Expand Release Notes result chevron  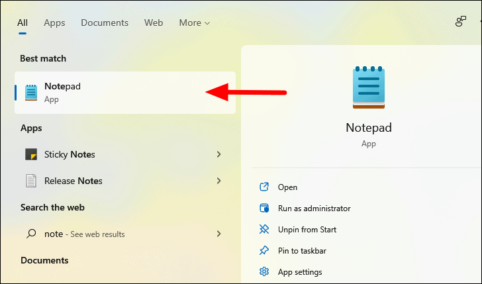pyautogui.click(x=219, y=181)
